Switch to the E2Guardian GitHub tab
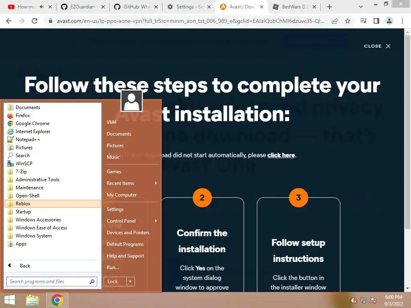411x308 pixels. [82, 7]
